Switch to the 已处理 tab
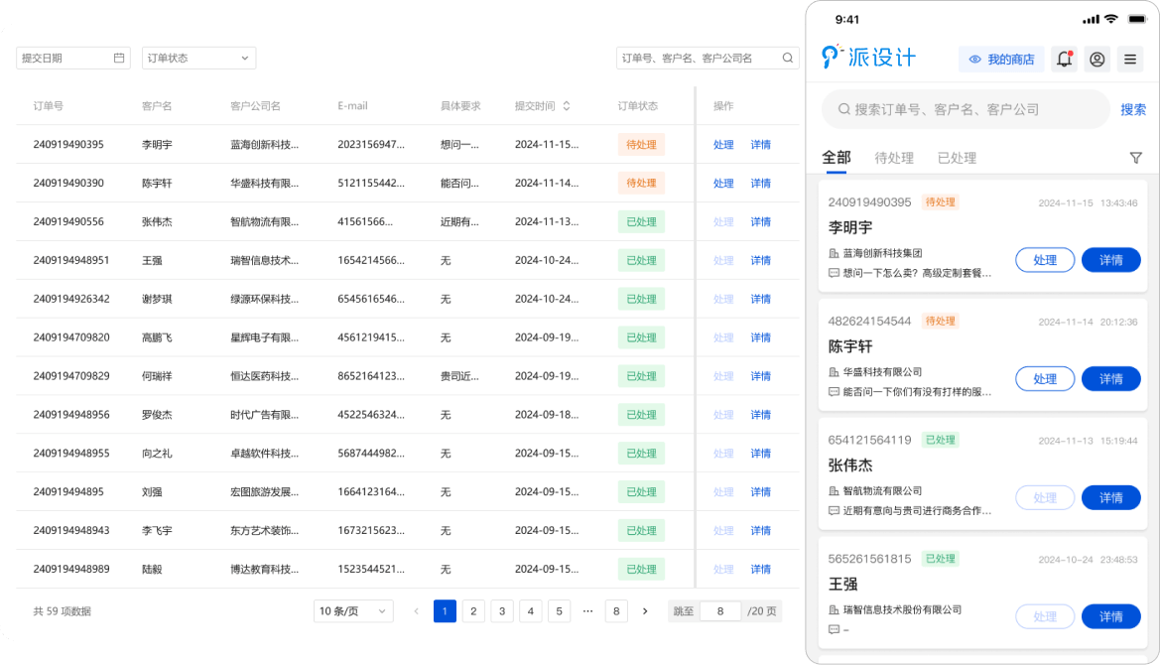 [957, 158]
